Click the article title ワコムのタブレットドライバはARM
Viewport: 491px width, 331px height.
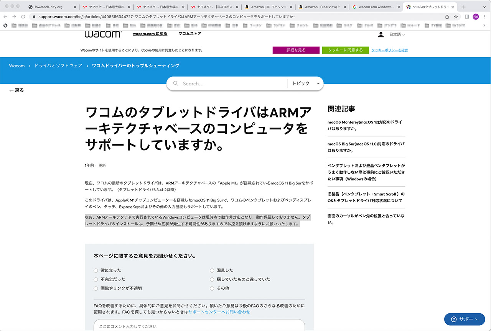point(198,129)
